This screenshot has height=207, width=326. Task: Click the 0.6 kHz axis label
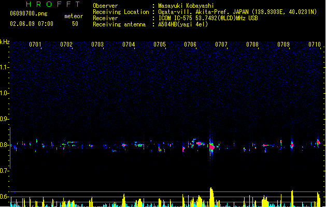click(x=4, y=197)
